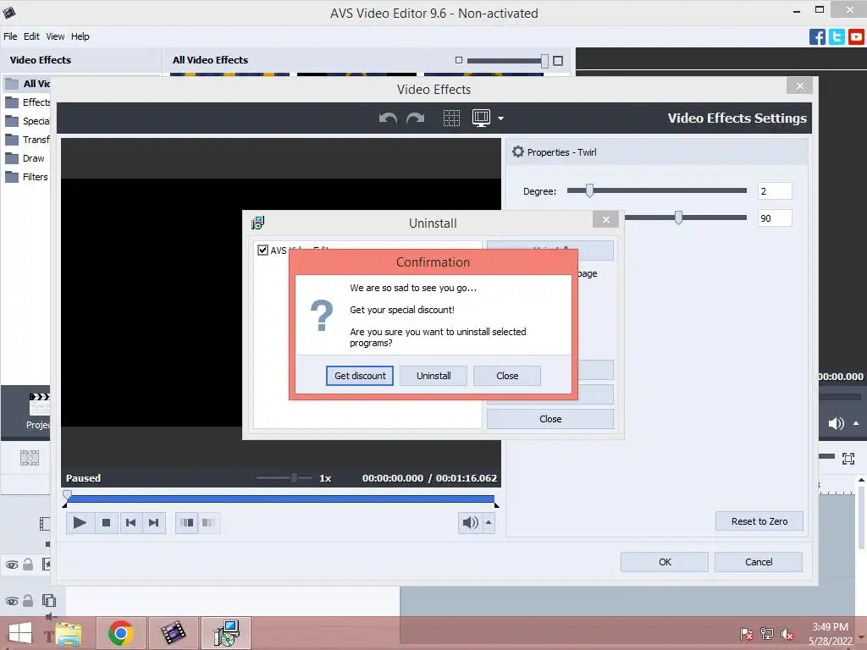Toggle the lower track eye visibility icon
Viewport: 867px width, 650px height.
(x=12, y=602)
